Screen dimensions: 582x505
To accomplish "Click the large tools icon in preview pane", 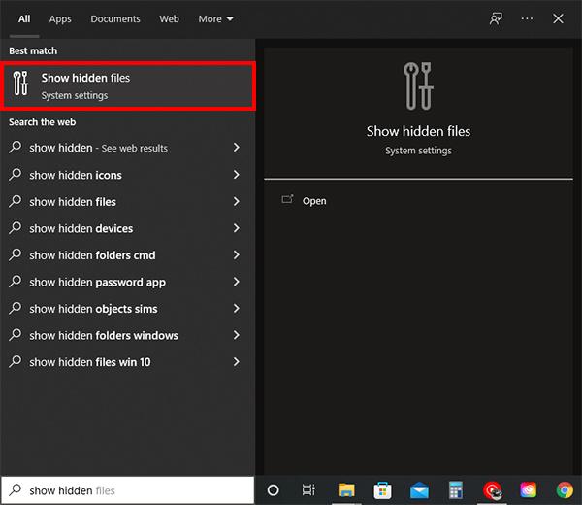I will coord(418,85).
